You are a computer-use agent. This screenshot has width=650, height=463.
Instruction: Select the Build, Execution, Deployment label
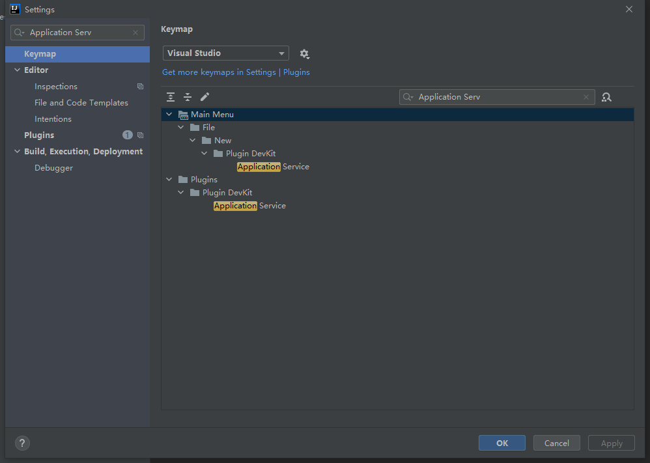point(83,151)
